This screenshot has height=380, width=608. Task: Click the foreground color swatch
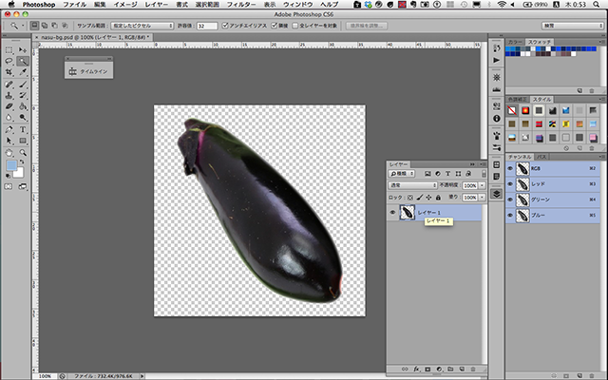pos(10,164)
